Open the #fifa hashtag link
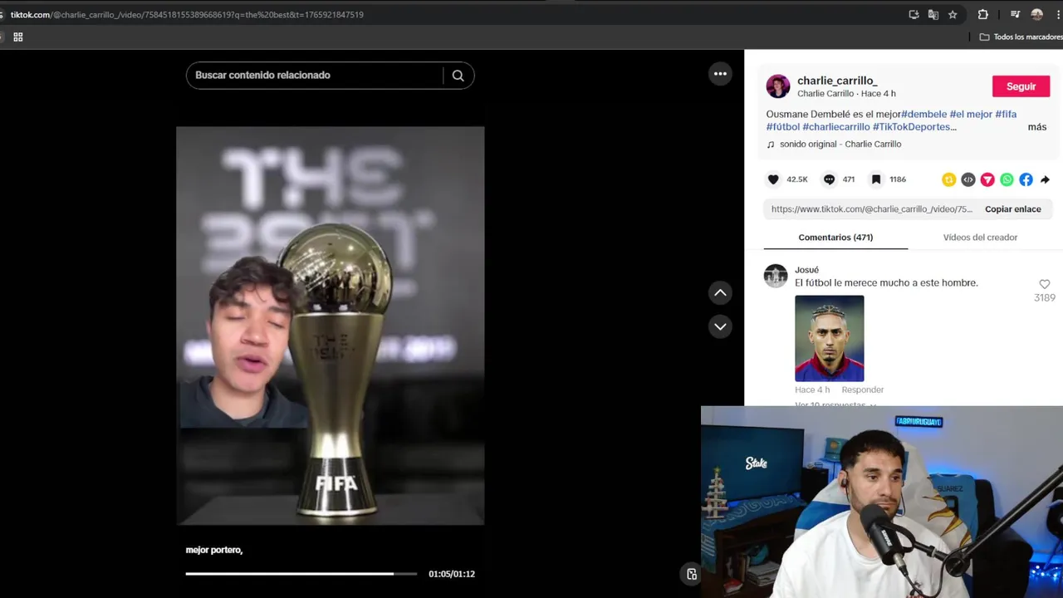Viewport: 1063px width, 598px height. 1006,114
